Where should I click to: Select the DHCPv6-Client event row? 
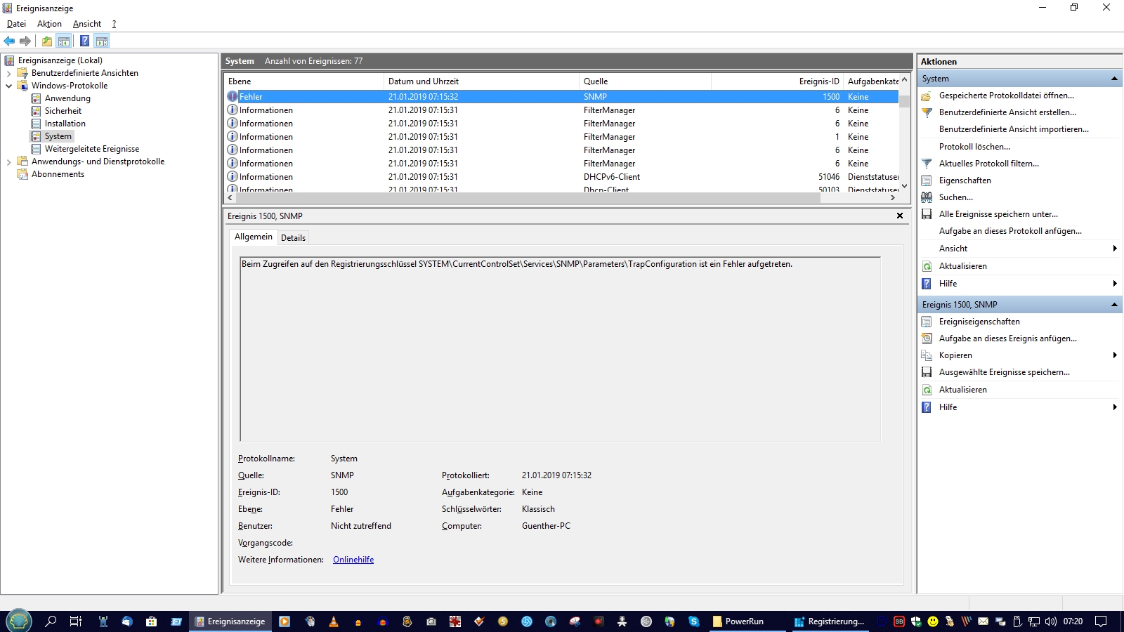click(x=561, y=177)
